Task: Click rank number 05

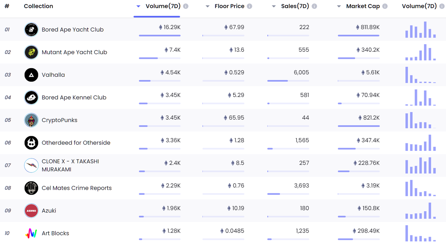Action: [8, 120]
